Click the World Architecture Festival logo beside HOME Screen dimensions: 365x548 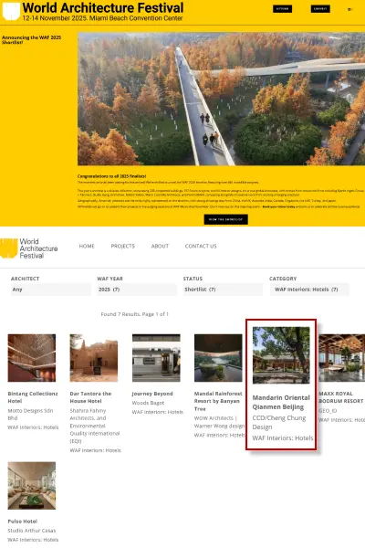29,248
